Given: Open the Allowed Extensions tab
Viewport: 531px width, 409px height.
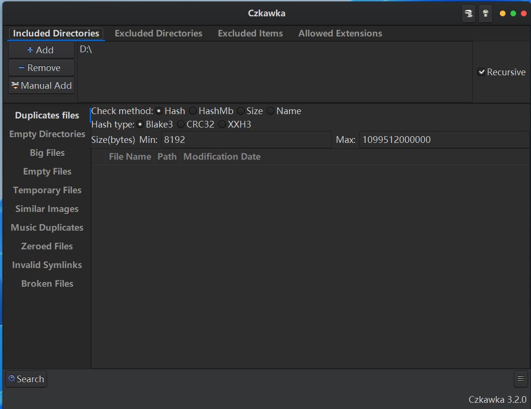Looking at the screenshot, I should coord(340,34).
